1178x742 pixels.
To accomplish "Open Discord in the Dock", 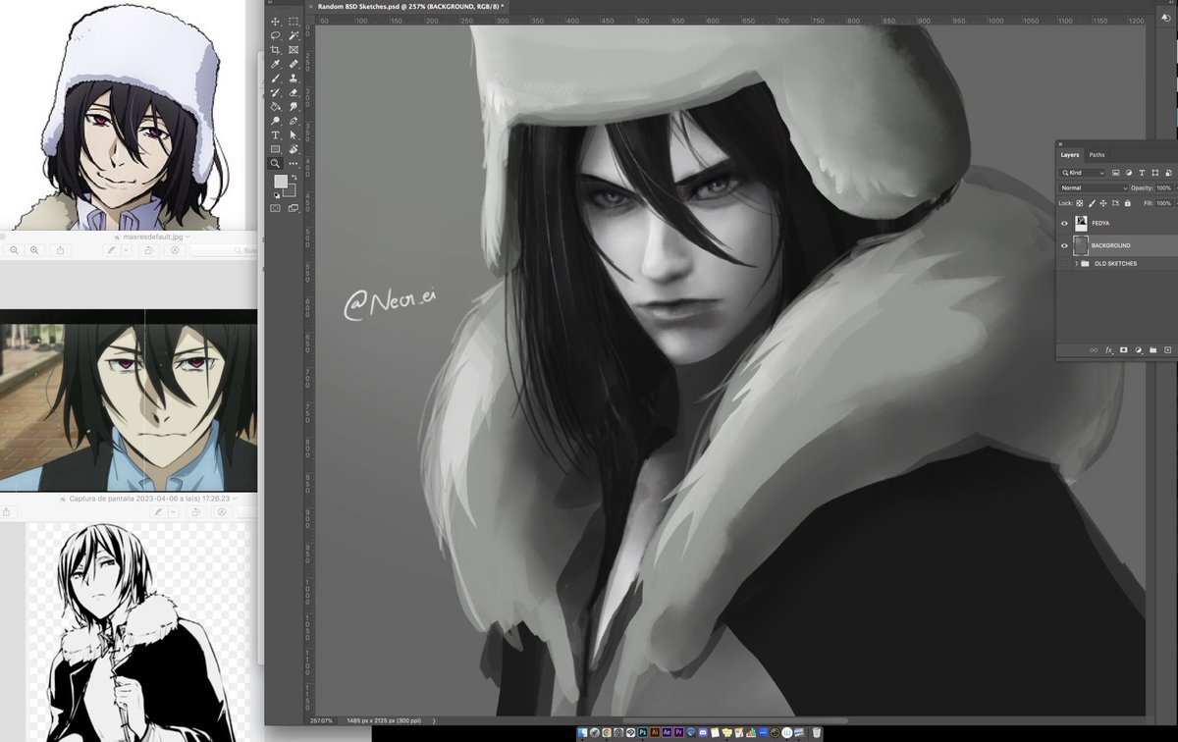I will (704, 732).
